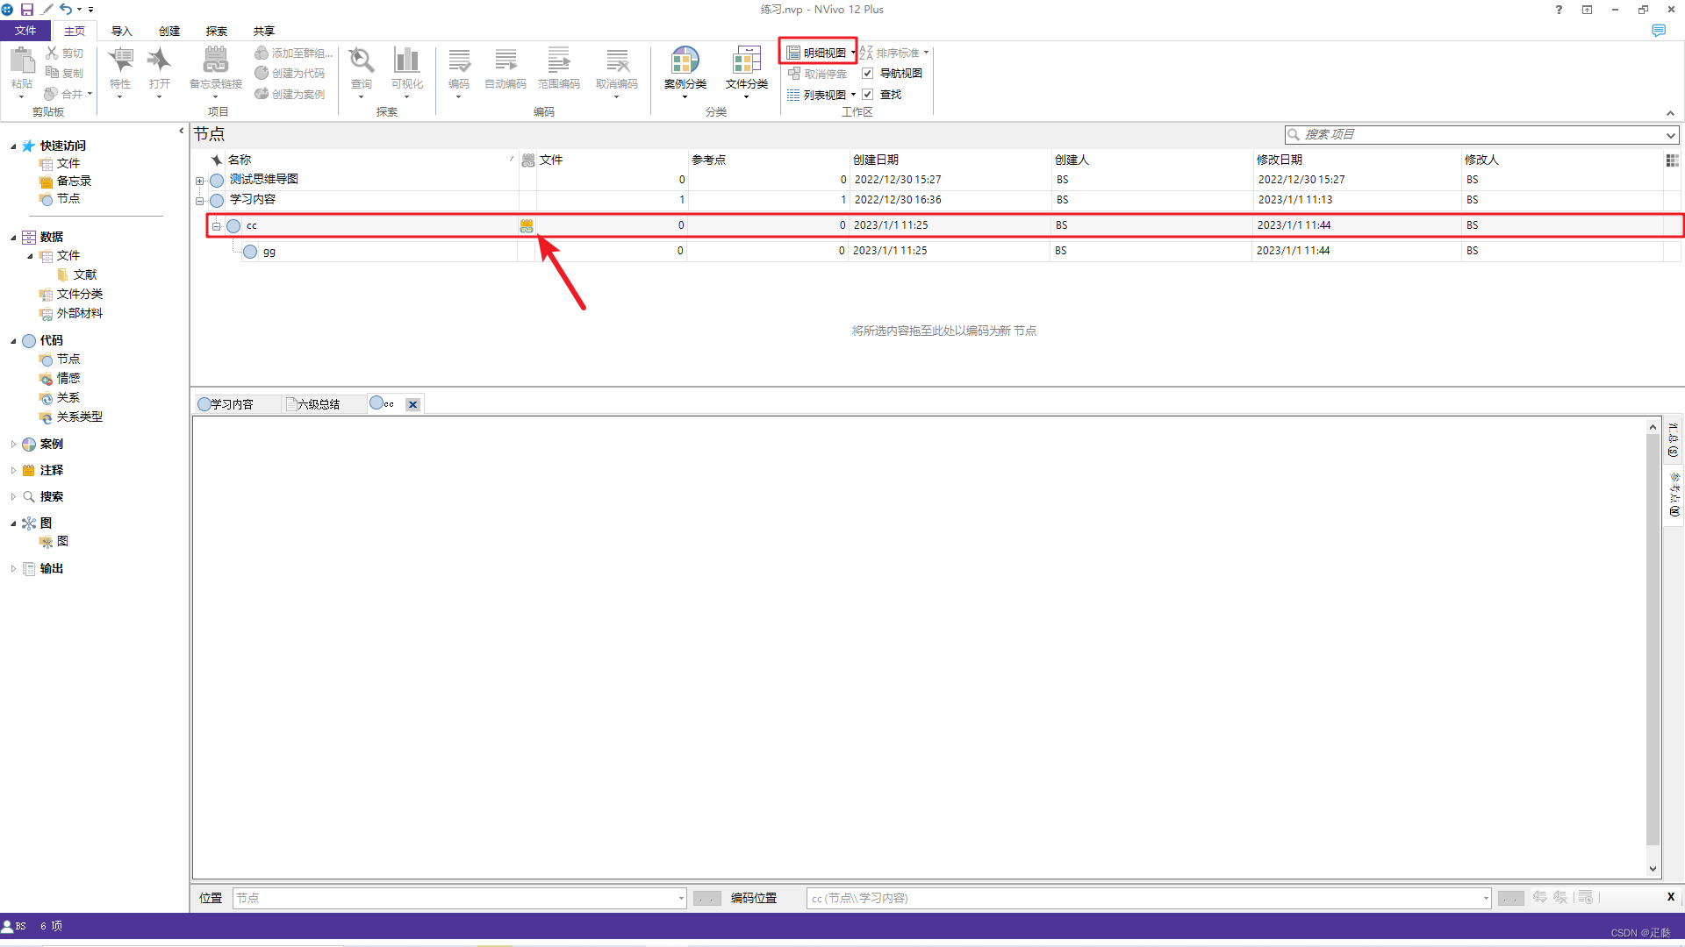
Task: Click the help question mark icon
Action: tap(1559, 10)
